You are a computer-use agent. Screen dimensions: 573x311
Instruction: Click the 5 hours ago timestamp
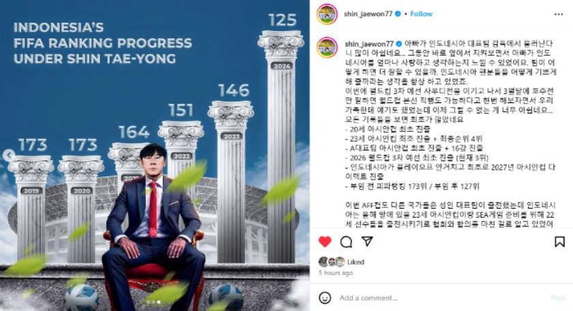(x=336, y=273)
